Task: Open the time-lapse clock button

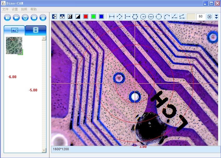Action: pyautogui.click(x=25, y=18)
